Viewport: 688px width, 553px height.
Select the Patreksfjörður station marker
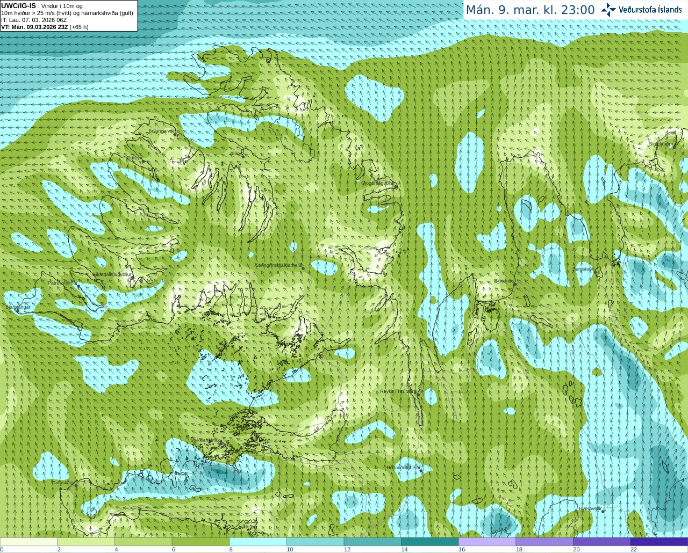coord(79,286)
